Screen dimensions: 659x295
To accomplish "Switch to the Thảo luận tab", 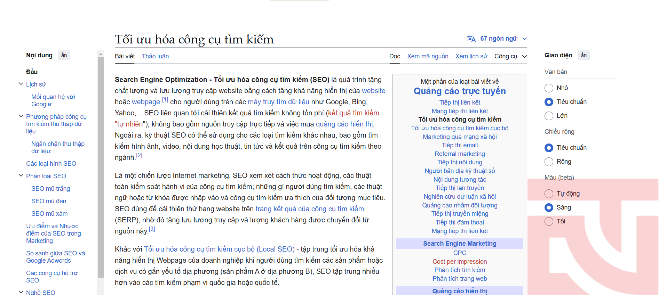I will pyautogui.click(x=155, y=56).
